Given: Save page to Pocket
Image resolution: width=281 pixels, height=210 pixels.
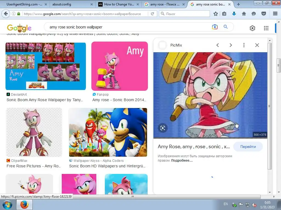Looking at the screenshot, I should [264, 14].
